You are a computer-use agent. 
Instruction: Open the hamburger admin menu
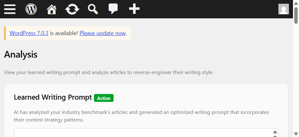pyautogui.click(x=10, y=9)
